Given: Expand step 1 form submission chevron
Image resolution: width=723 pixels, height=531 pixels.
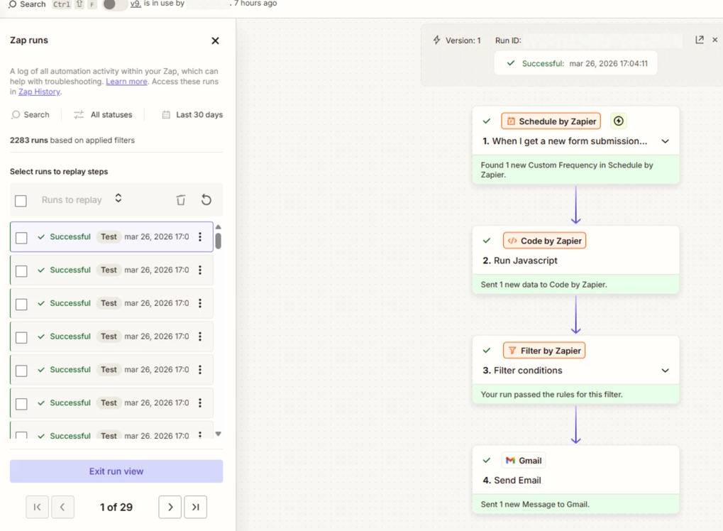Looking at the screenshot, I should tap(665, 141).
